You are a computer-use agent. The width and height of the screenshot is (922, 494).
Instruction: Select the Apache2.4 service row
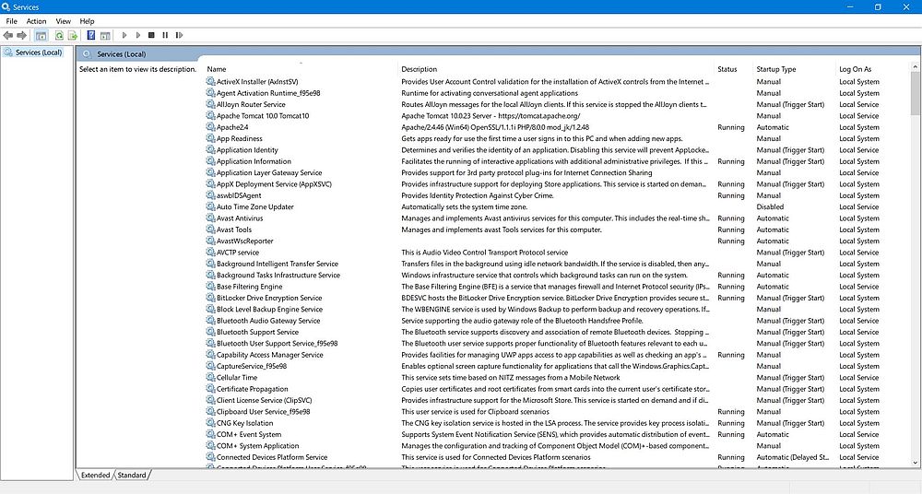(x=232, y=127)
